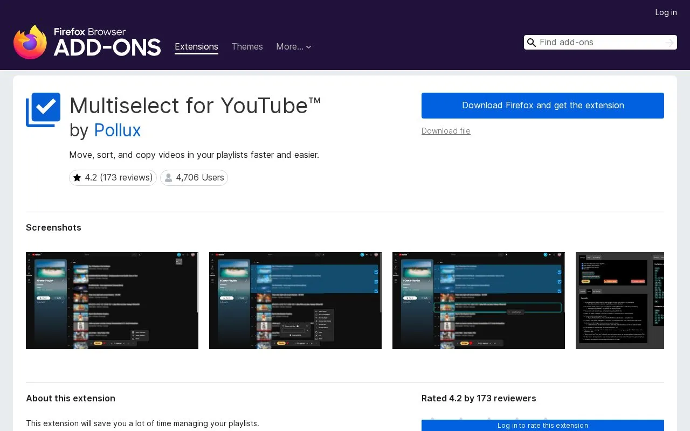The height and width of the screenshot is (431, 690).
Task: Focus the Find add-ons search field
Action: click(600, 43)
